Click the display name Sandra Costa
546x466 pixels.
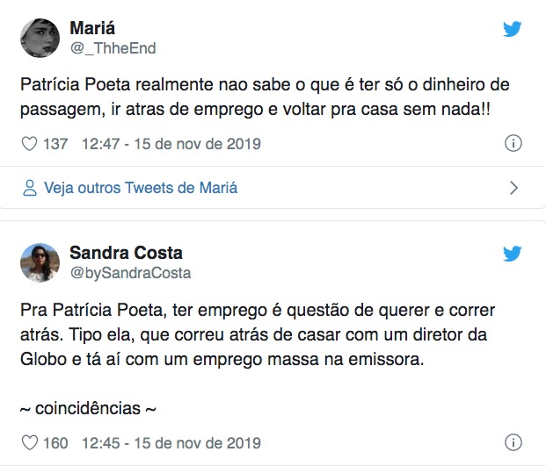(126, 253)
